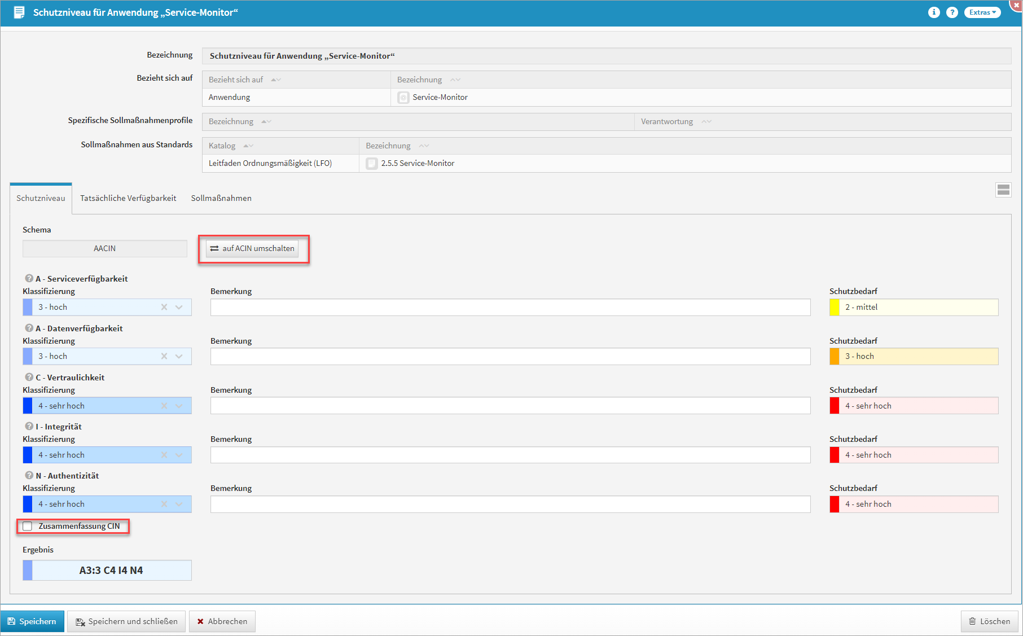Click help icon beside A - Serviceverfügbarkeit
The width and height of the screenshot is (1023, 636).
(x=29, y=278)
